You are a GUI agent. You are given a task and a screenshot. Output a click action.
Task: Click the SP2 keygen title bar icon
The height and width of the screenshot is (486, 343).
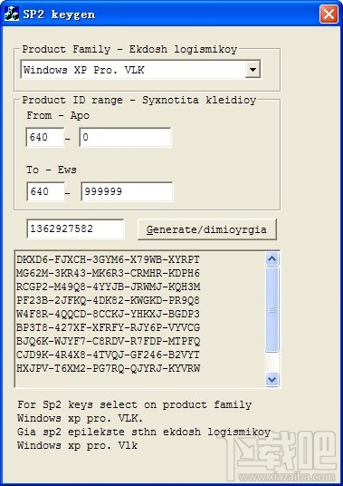(x=12, y=14)
